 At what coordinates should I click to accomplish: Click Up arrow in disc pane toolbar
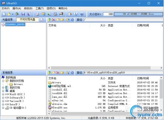pyautogui.click(x=49, y=20)
